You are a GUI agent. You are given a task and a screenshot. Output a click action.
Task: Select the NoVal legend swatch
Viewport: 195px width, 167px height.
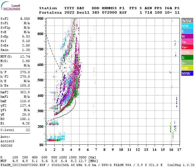[187, 21]
